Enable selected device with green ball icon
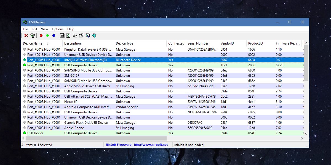This screenshot has height=165, width=331. coord(47,35)
